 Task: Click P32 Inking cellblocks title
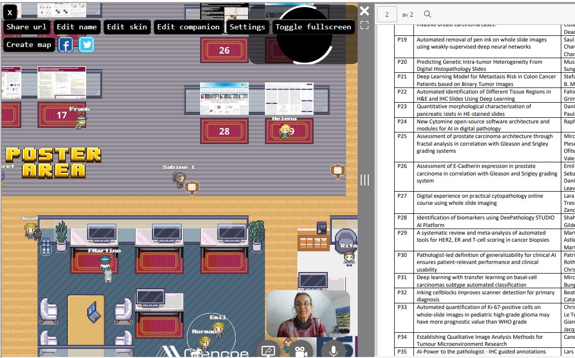(x=485, y=296)
